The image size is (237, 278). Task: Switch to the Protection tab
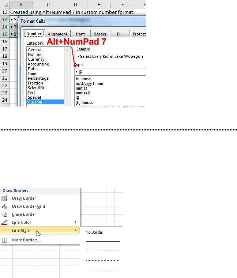[x=138, y=34]
